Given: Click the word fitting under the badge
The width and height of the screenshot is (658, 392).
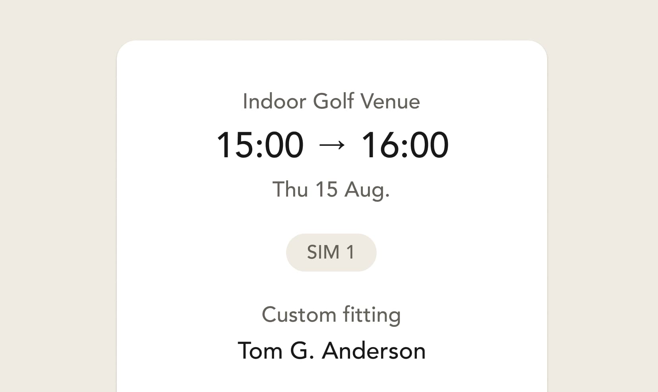Looking at the screenshot, I should tap(372, 315).
